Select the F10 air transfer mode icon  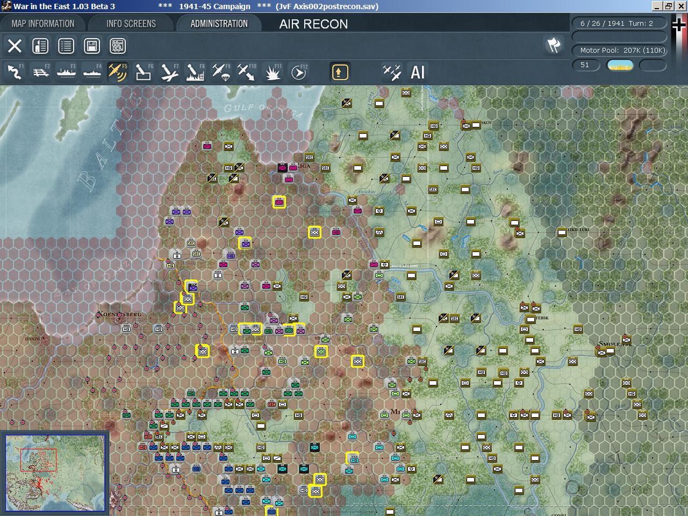246,72
